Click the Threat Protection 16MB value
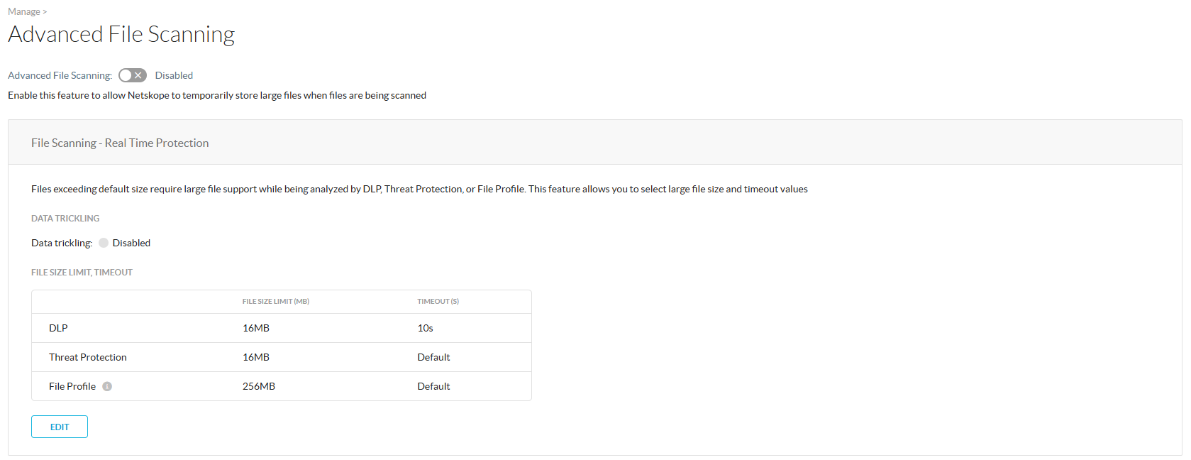 (255, 357)
